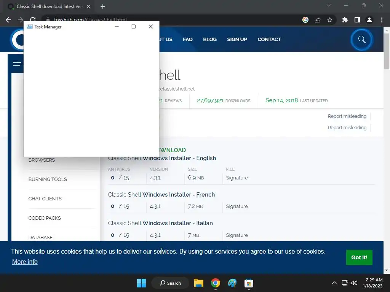
Task: Share this page via share icon
Action: pyautogui.click(x=318, y=20)
